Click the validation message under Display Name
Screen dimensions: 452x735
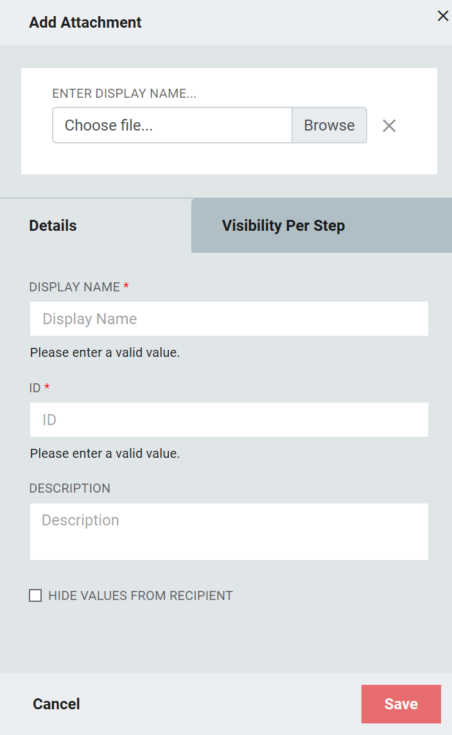coord(105,352)
